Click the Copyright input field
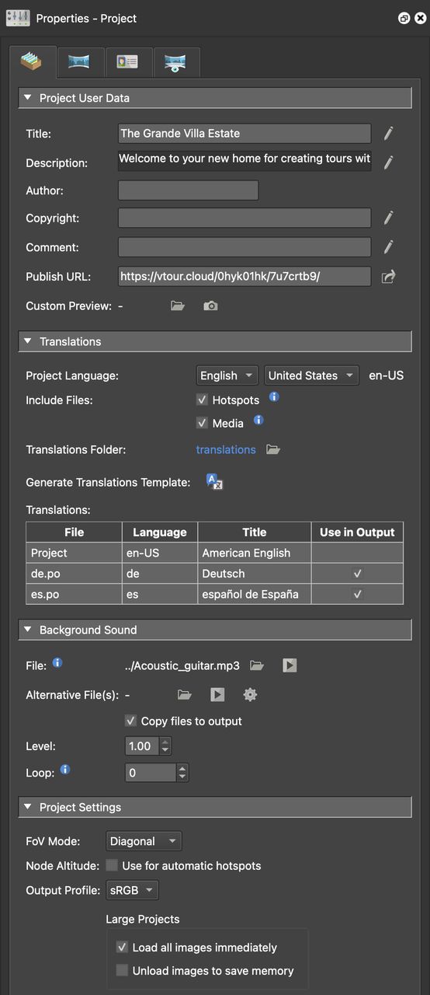The image size is (430, 995). click(244, 218)
